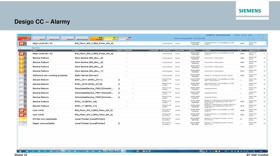Filter by Fault 0/1 events
Viewport: 280px width, 156px height.
(111, 39)
